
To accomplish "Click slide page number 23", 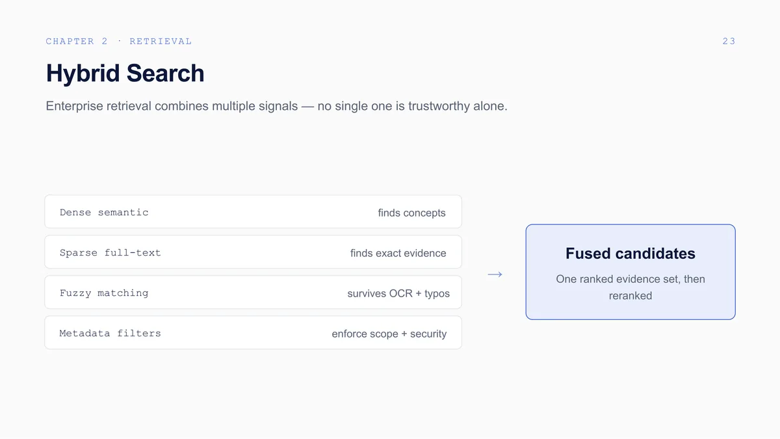I will [x=729, y=41].
